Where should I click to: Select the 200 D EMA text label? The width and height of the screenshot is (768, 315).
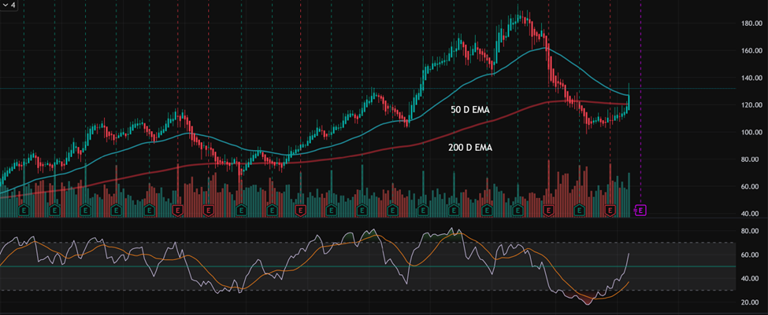click(x=469, y=147)
